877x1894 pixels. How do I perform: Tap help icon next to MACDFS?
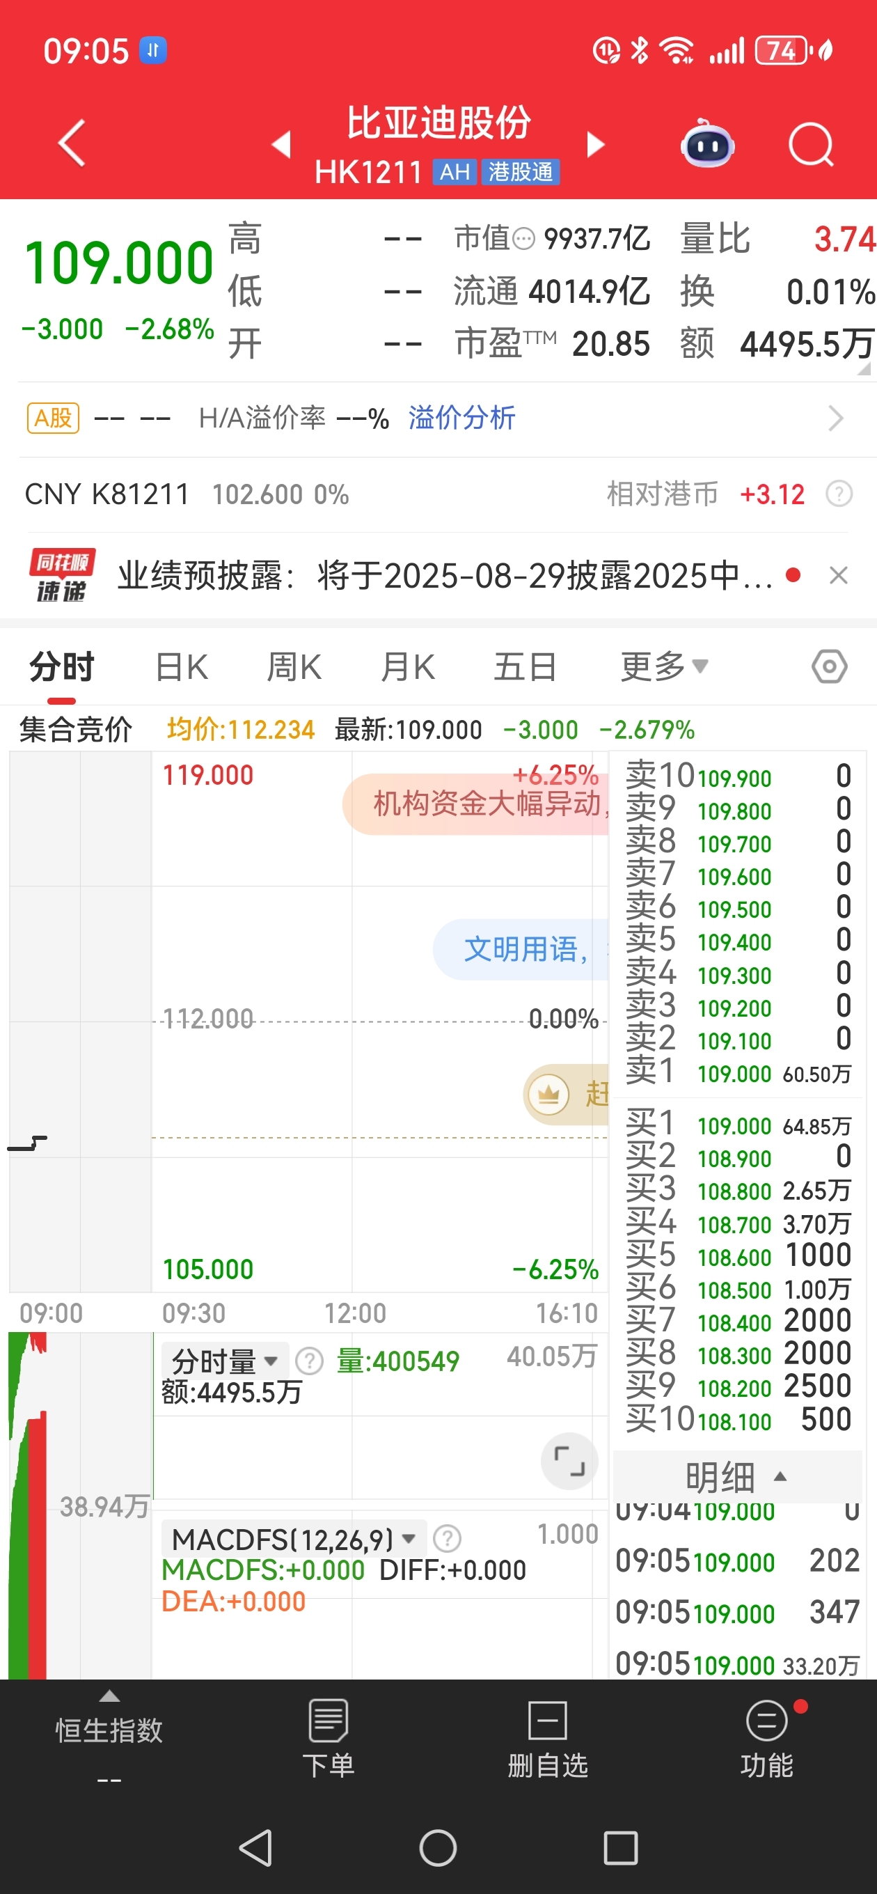(x=447, y=1537)
